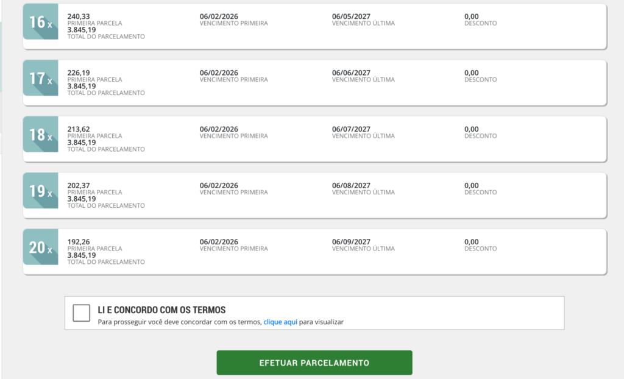Choose the option with 213,62 first installment
The height and width of the screenshot is (379, 624).
click(79, 129)
